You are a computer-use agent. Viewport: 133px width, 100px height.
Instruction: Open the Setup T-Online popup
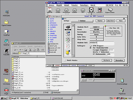click(x=82, y=21)
